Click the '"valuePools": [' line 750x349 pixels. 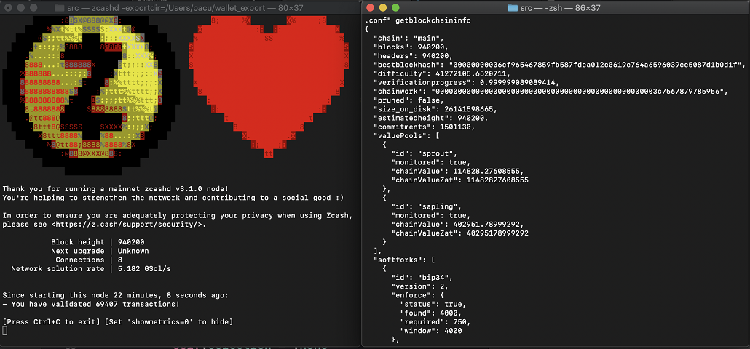coord(406,135)
